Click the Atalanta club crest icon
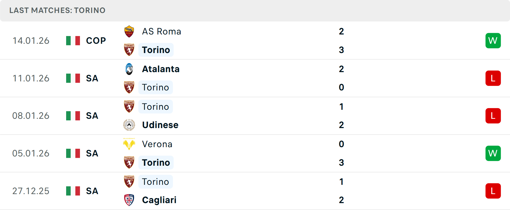Screen dimensions: 510x210 (129, 69)
